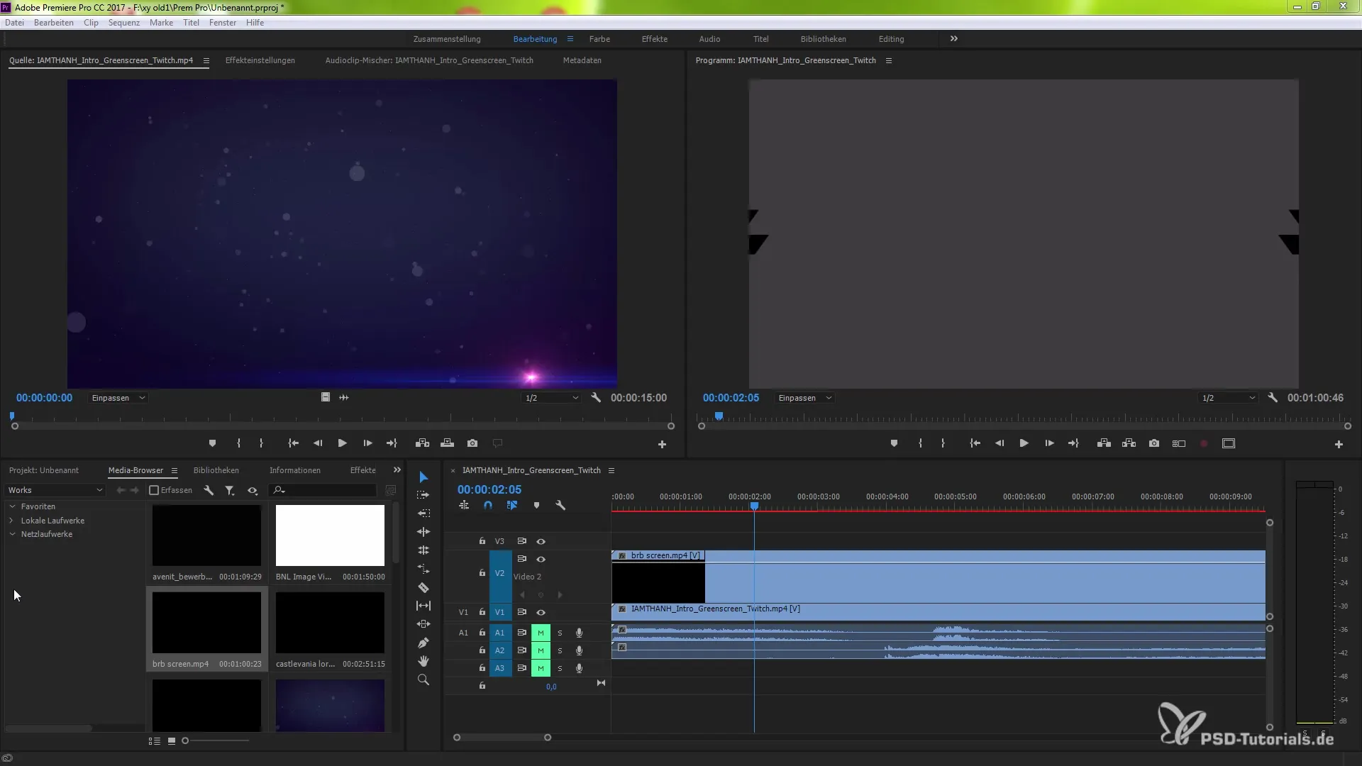Click timeline playhead at 00:00:02:05
This screenshot has height=766, width=1362.
754,506
